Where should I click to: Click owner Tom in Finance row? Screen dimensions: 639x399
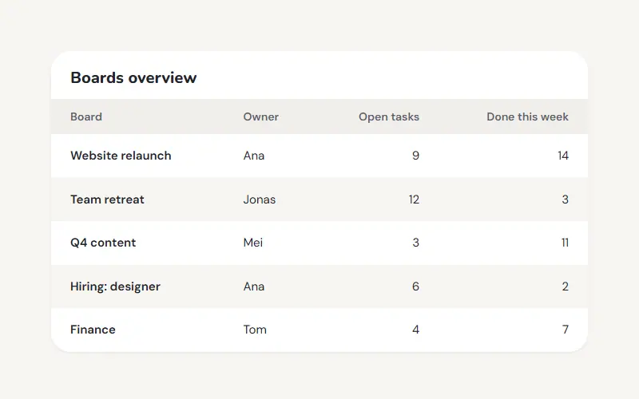tap(255, 330)
